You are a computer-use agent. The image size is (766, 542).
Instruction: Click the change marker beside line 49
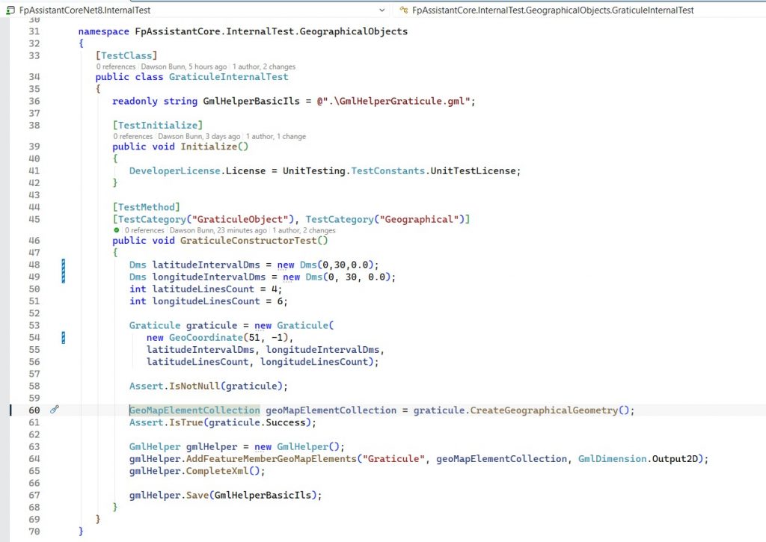pos(64,277)
